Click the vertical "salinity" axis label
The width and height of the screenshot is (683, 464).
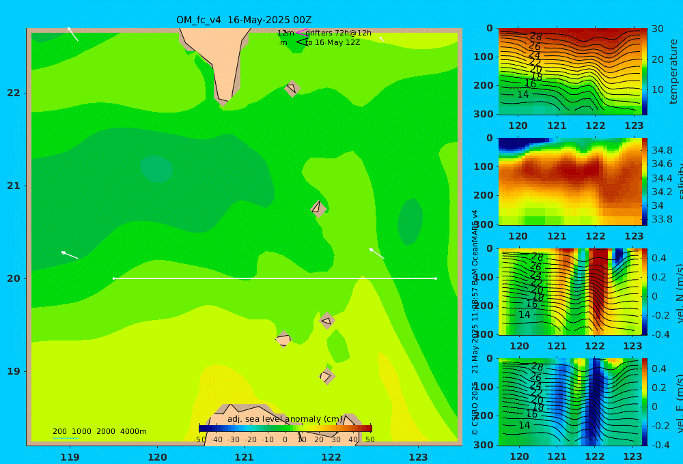[x=679, y=182]
